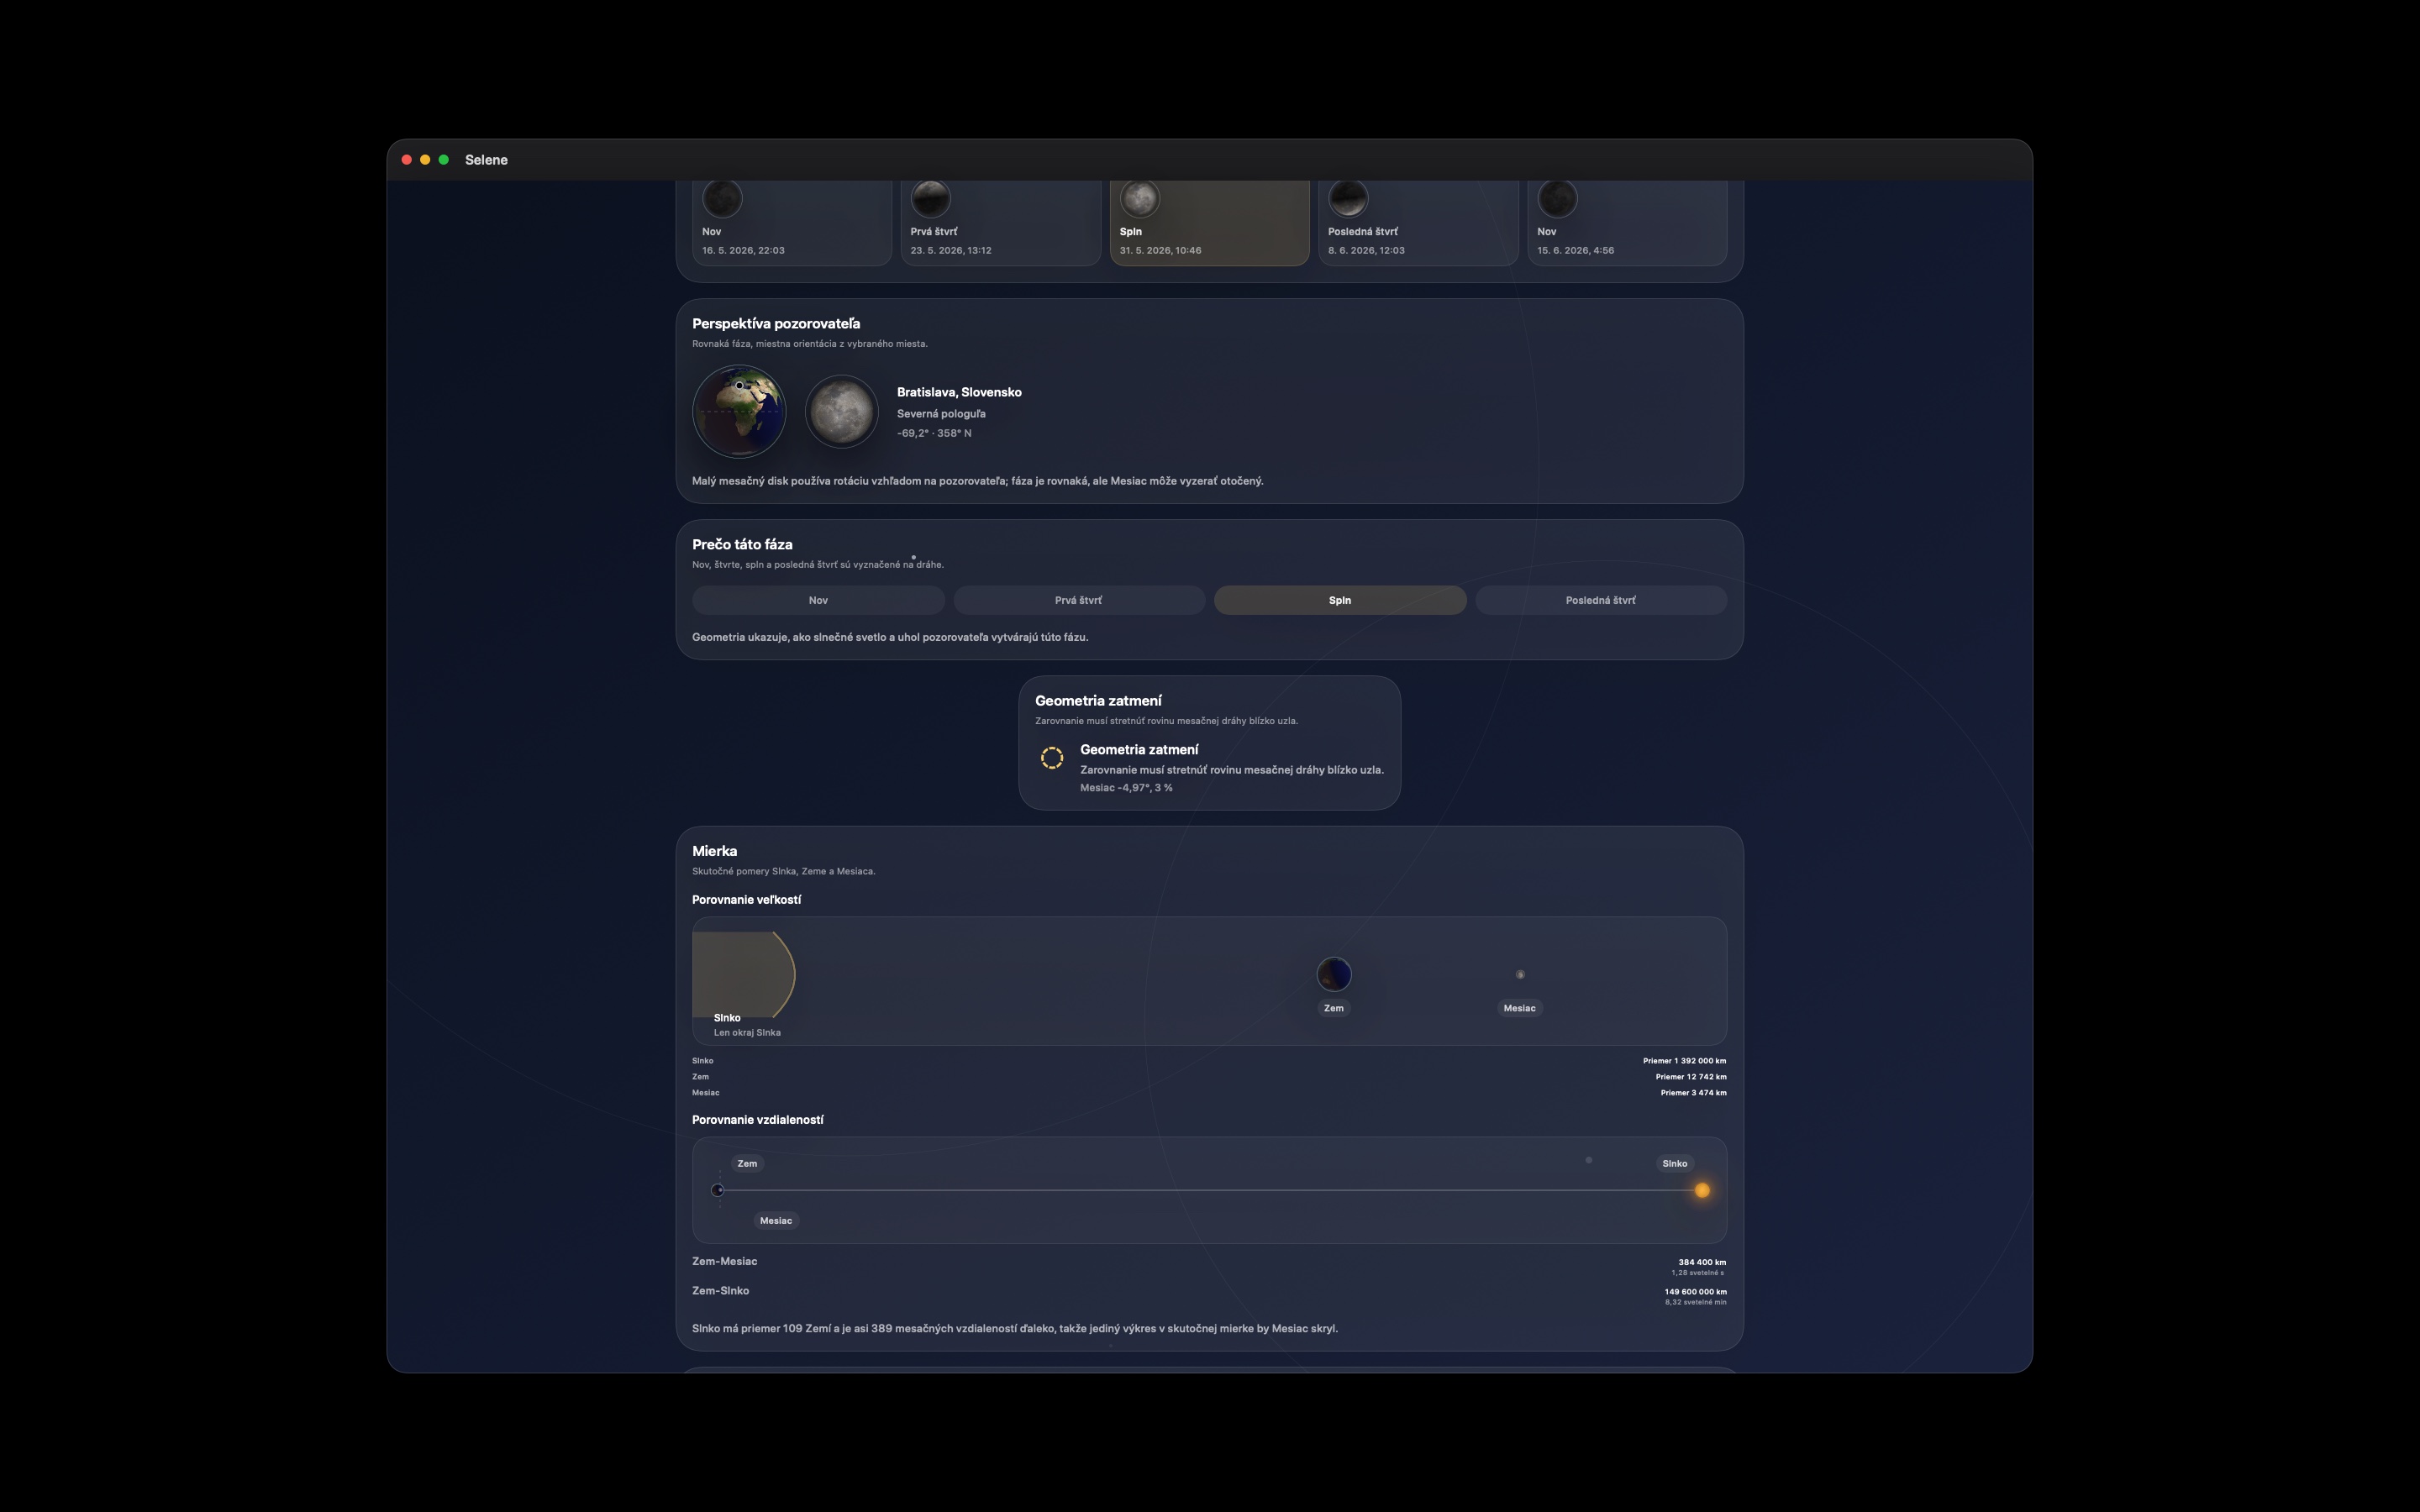Click the Zem label in distance comparison
Image resolution: width=2420 pixels, height=1512 pixels.
coord(747,1163)
